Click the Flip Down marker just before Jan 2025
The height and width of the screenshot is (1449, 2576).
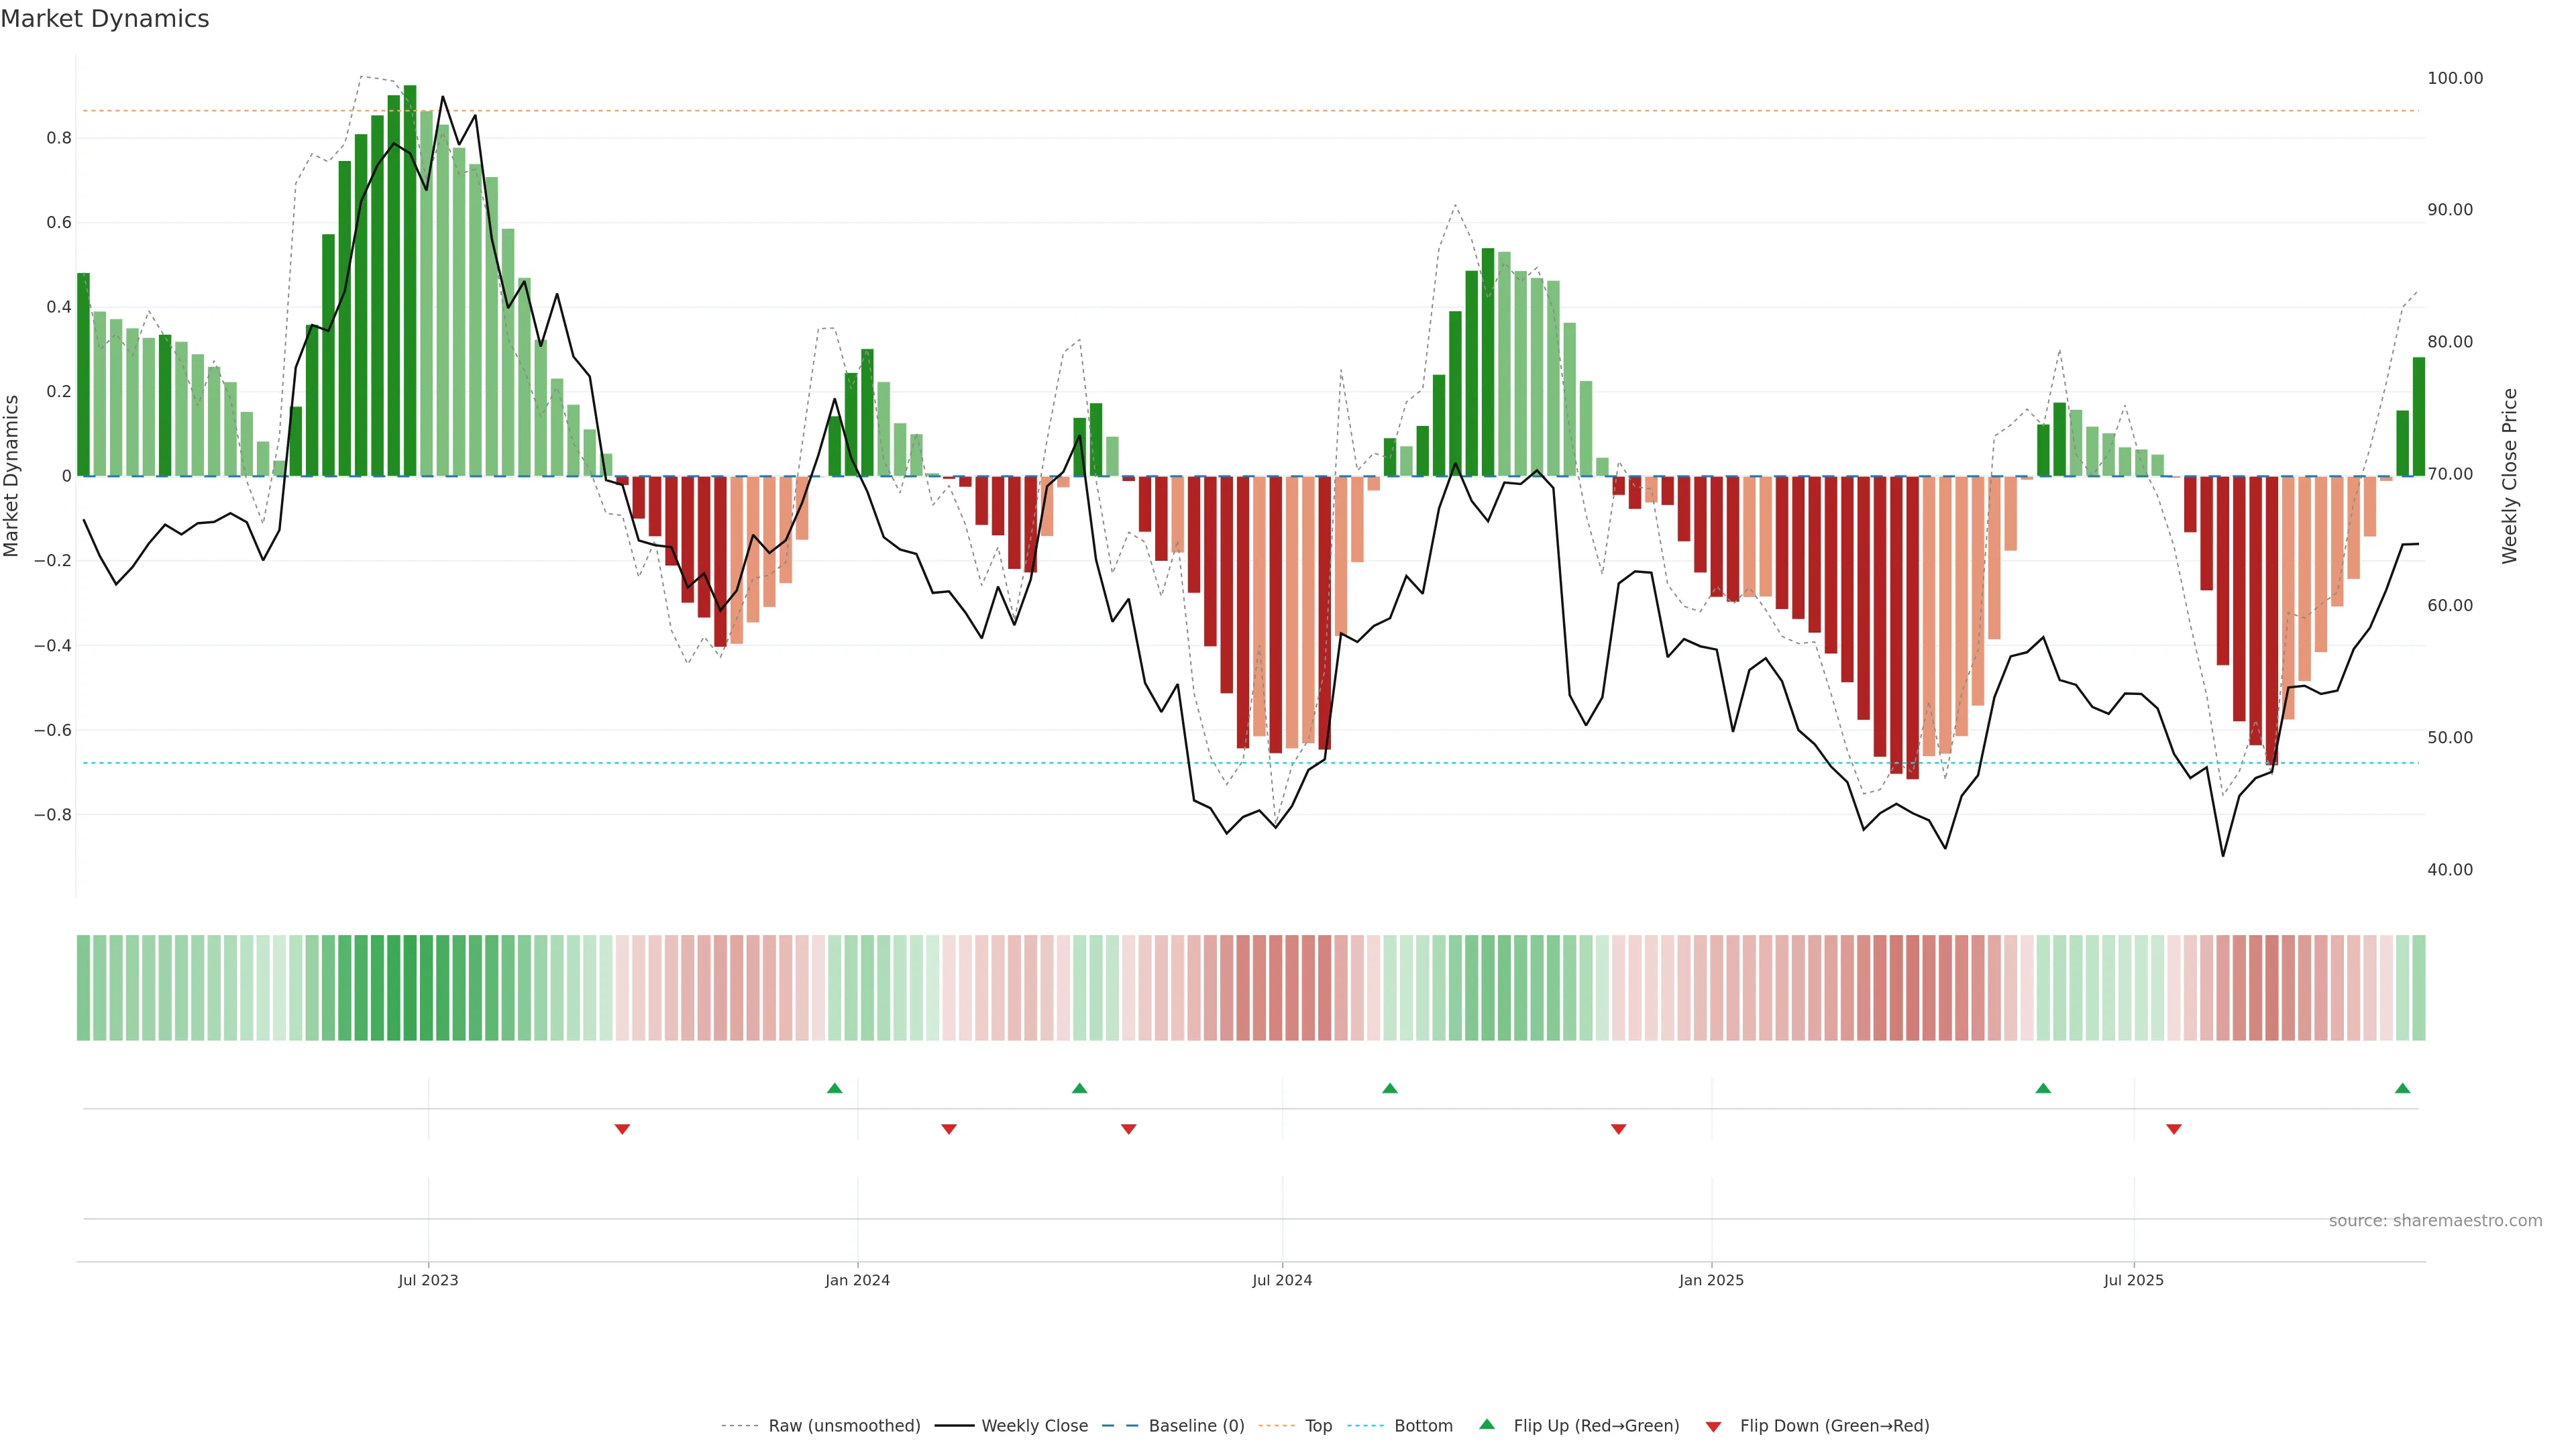click(x=1618, y=1129)
